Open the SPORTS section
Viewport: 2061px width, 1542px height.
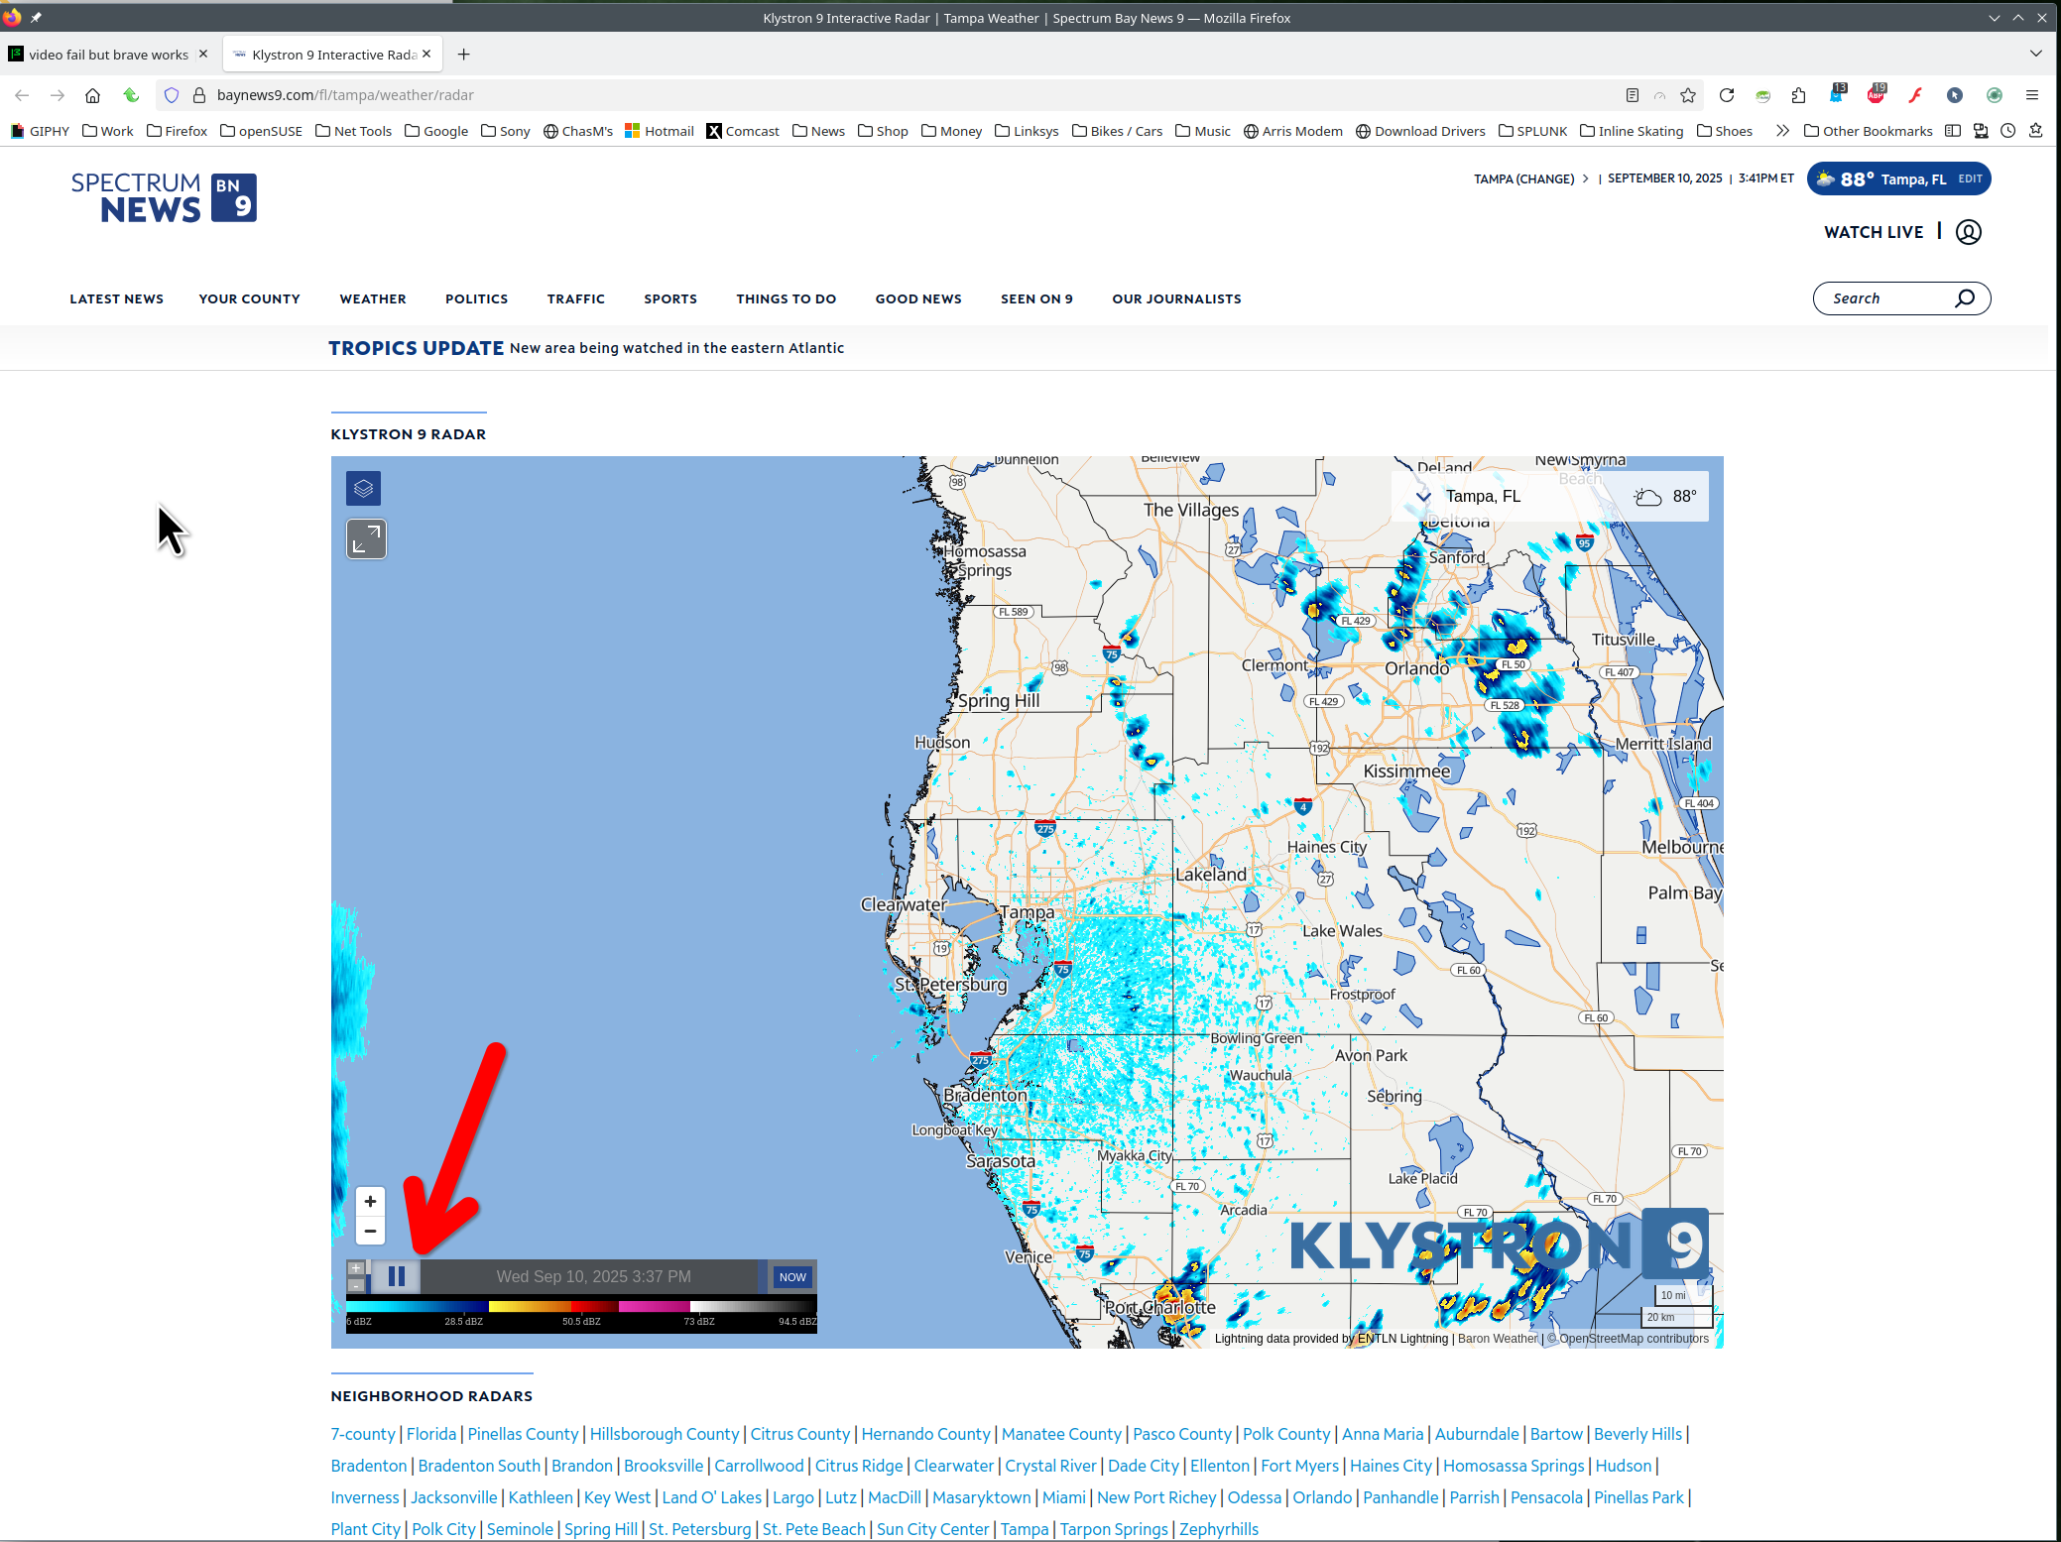point(670,298)
